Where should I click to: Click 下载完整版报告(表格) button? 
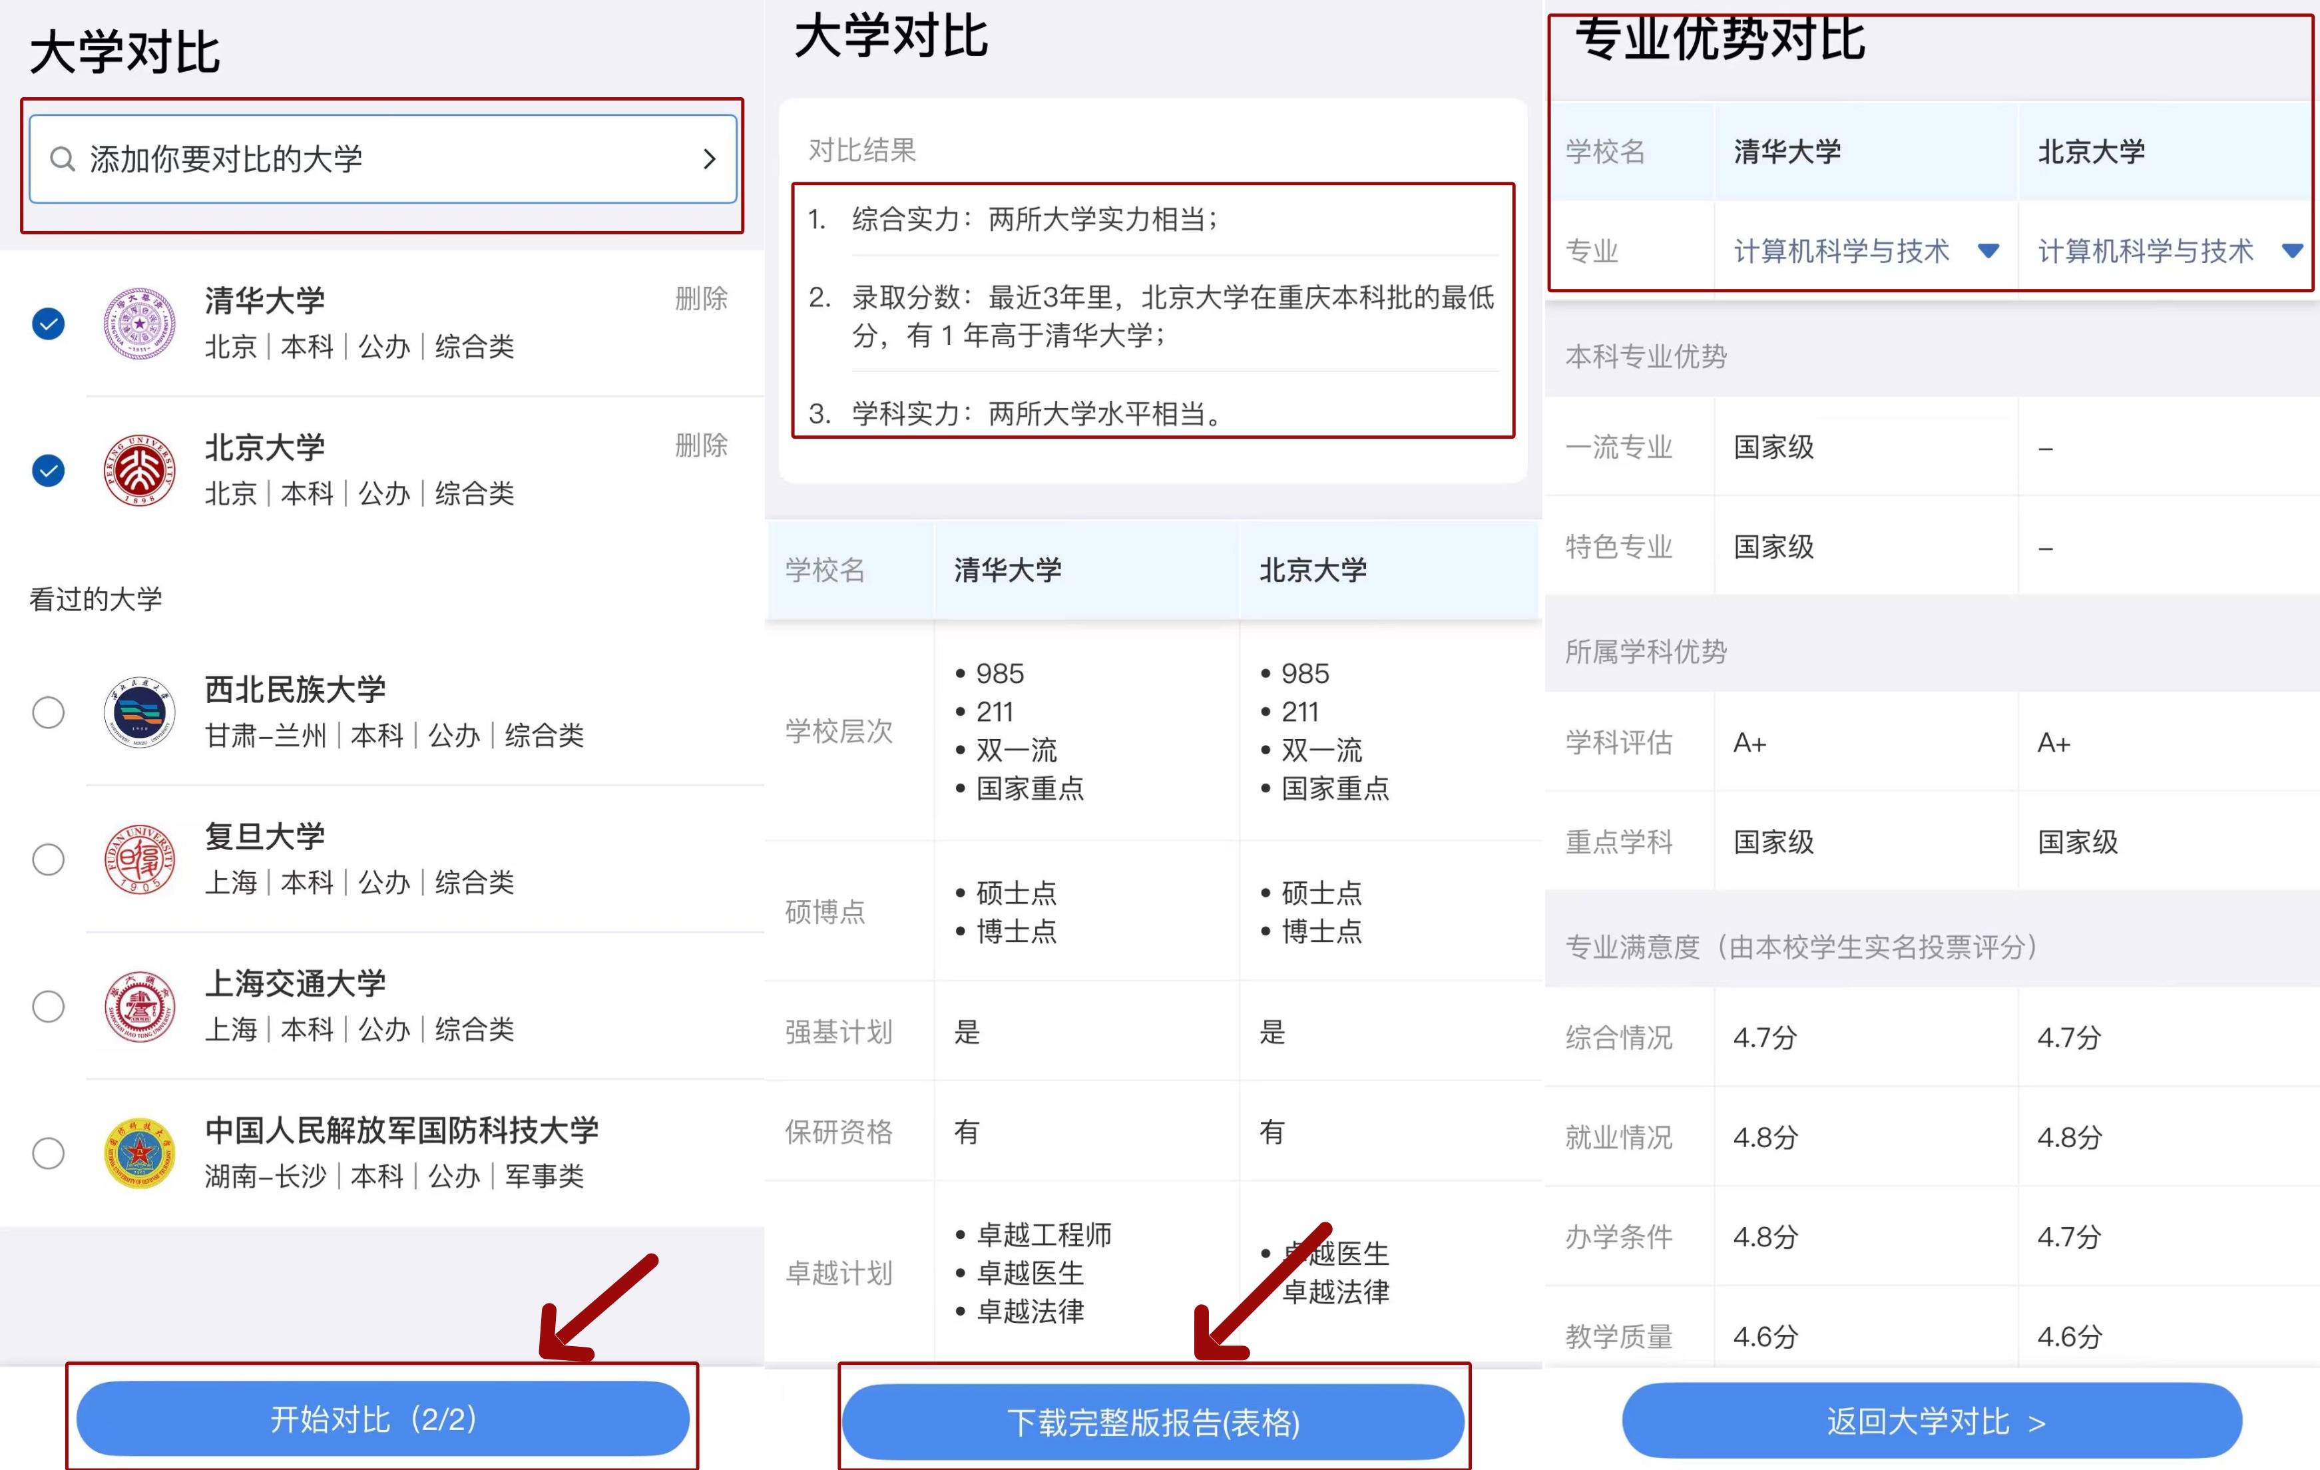[x=1153, y=1422]
